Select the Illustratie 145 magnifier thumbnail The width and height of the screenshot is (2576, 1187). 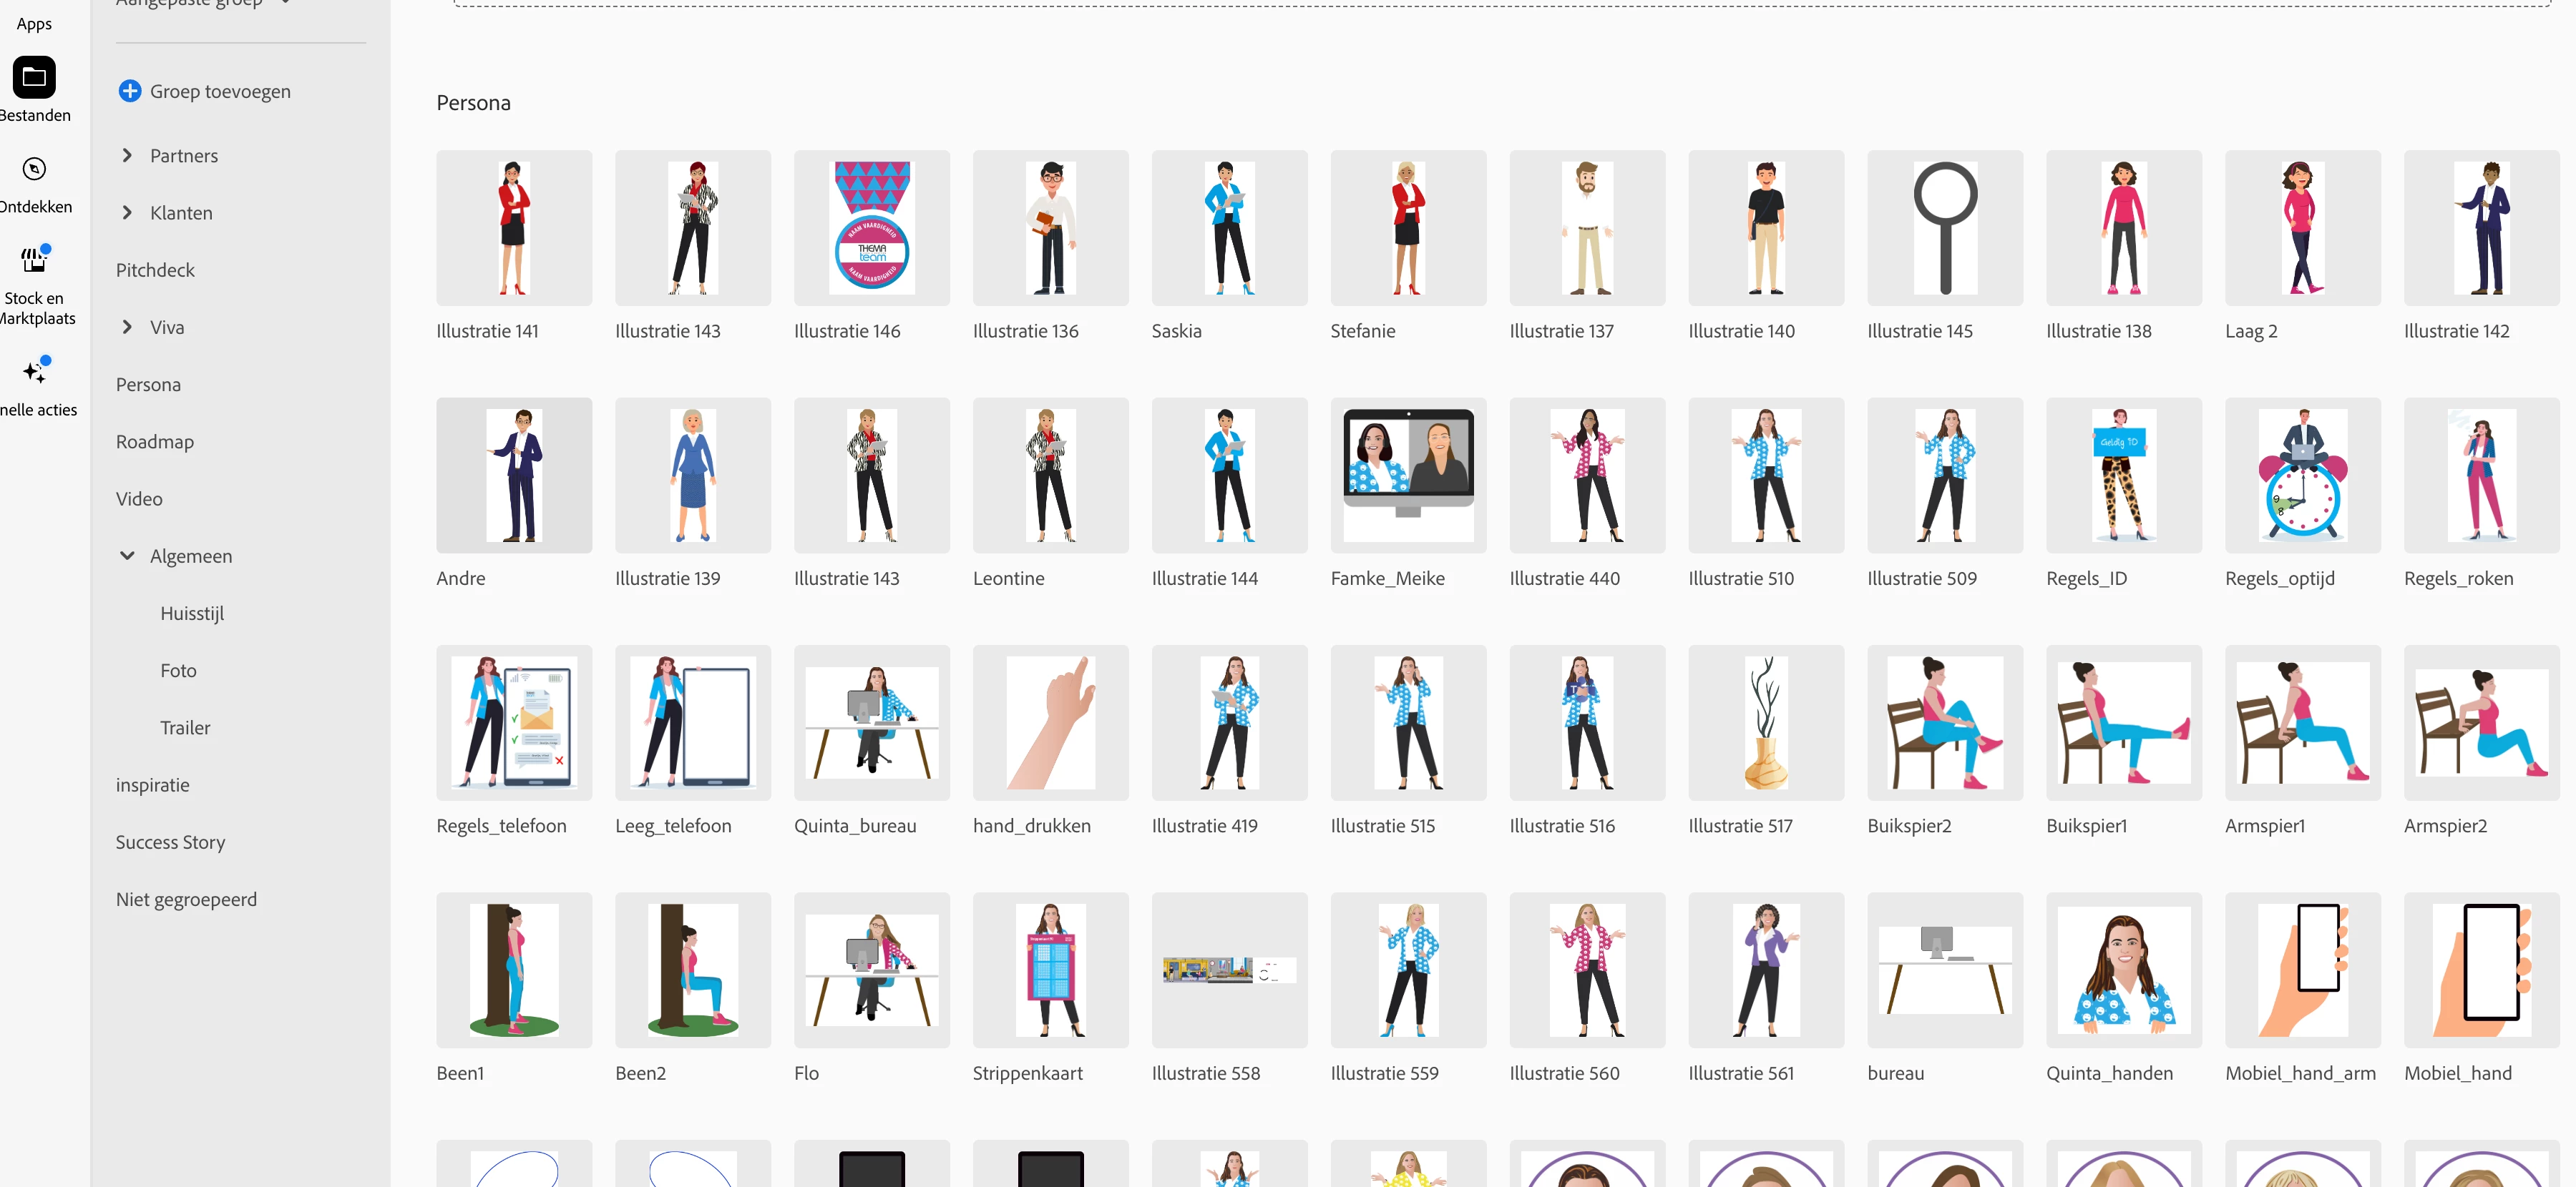click(1944, 228)
